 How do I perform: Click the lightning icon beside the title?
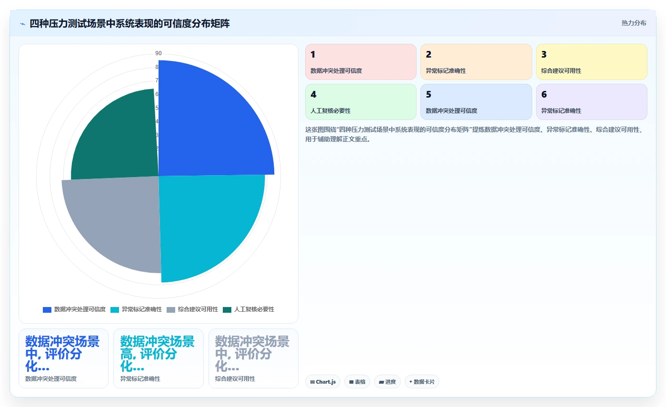(22, 24)
